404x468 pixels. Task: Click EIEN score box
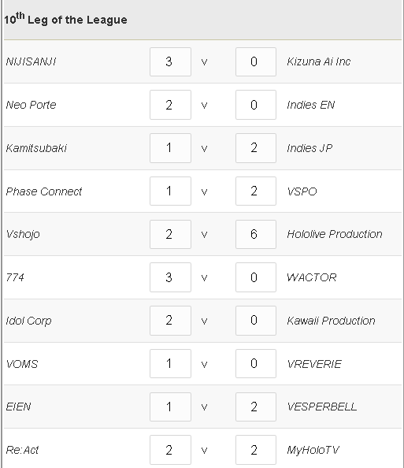click(170, 407)
